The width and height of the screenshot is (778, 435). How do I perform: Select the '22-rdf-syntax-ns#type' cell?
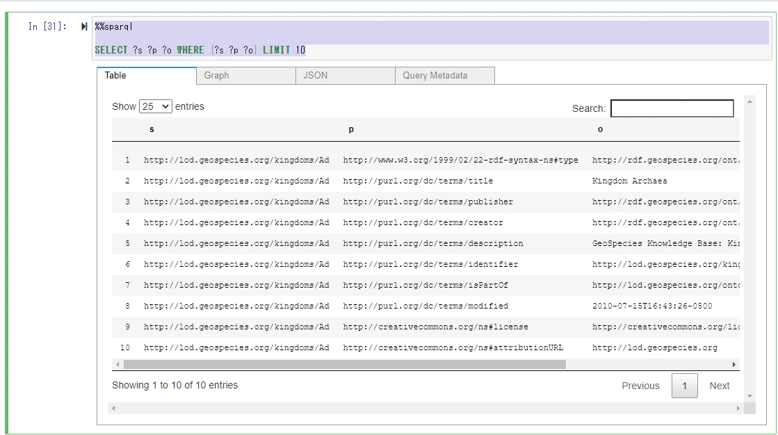tap(460, 161)
